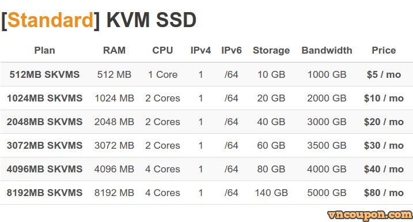The image size is (413, 222).
Task: Click the KVM SSD heading text
Action: click(x=151, y=20)
